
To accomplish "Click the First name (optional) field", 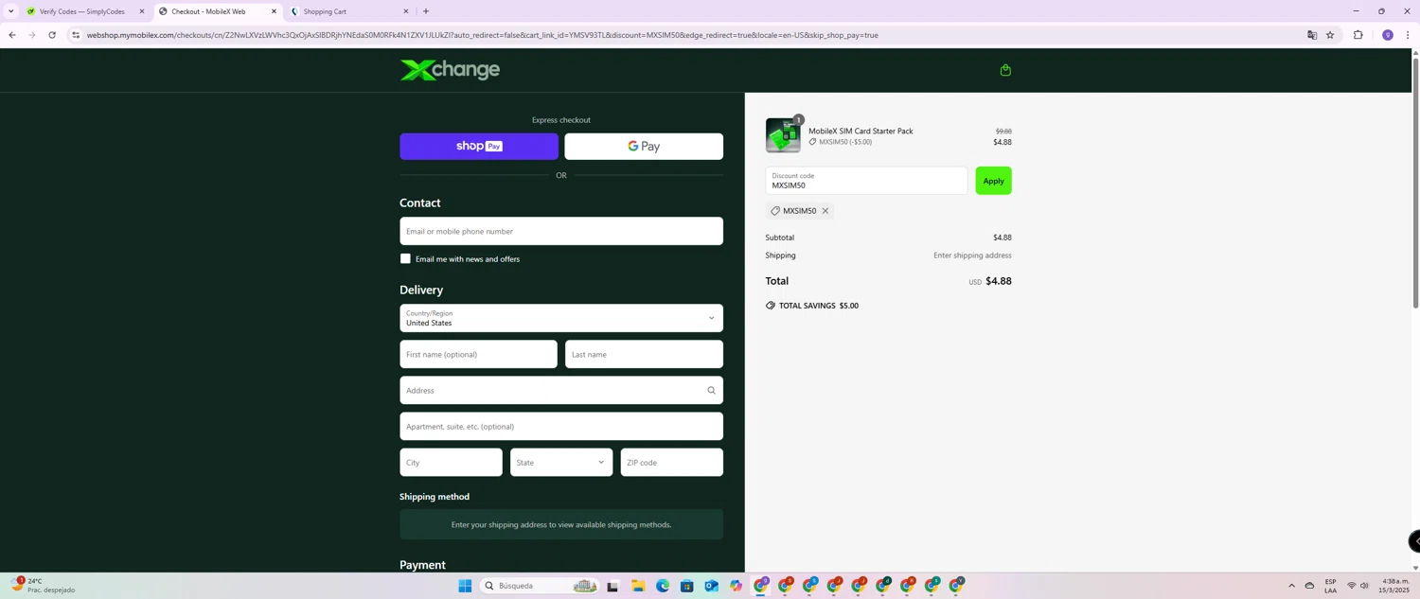I will tap(478, 355).
